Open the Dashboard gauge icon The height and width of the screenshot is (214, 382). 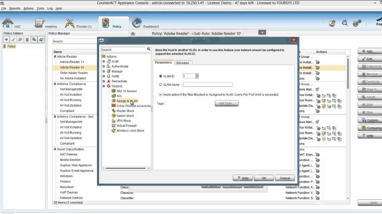coord(137,23)
